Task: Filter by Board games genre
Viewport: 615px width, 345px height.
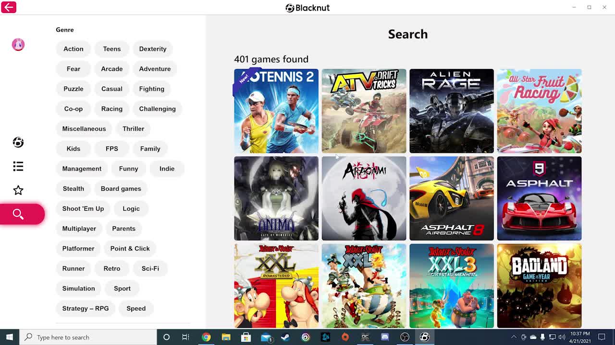Action: point(121,189)
